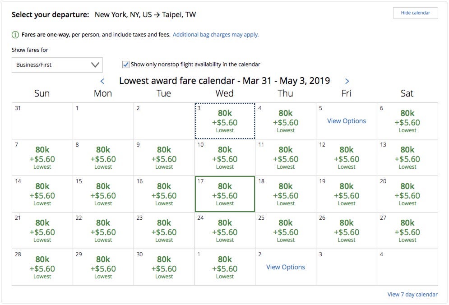
Task: Pick Saturday April 6 fare
Action: (407, 121)
